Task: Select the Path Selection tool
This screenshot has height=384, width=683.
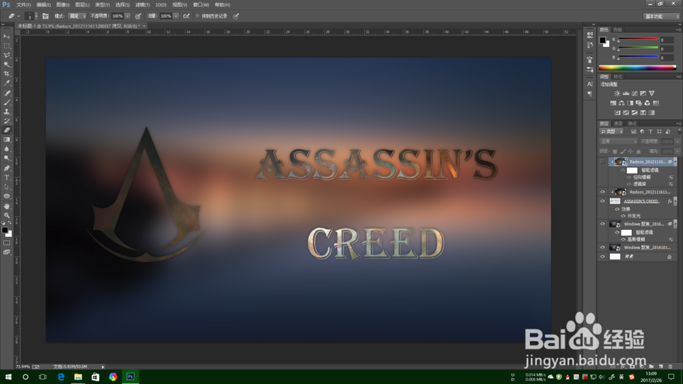Action: (7, 187)
